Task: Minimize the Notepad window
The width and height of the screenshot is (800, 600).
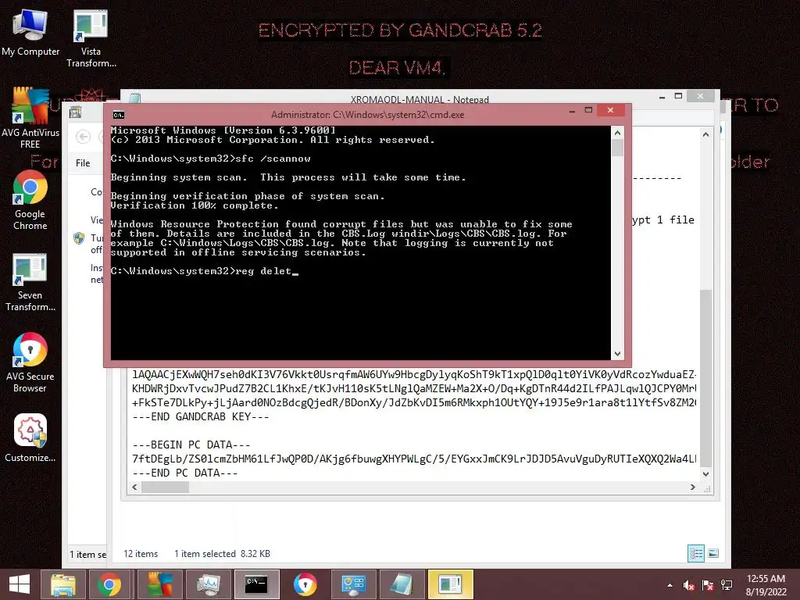Action: click(x=662, y=96)
